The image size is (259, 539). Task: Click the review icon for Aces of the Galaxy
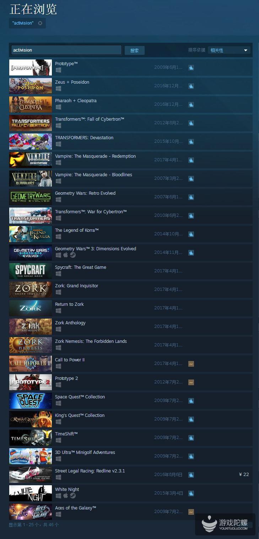click(x=191, y=512)
